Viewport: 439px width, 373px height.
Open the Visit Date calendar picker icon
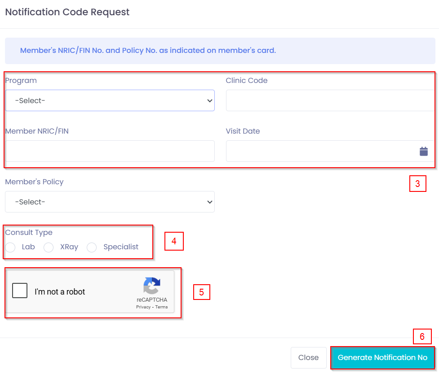pos(423,151)
